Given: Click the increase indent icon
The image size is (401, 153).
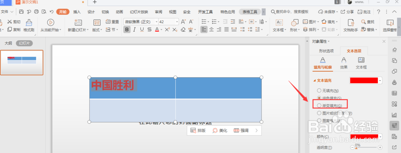Looking at the screenshot, I should pos(233,22).
